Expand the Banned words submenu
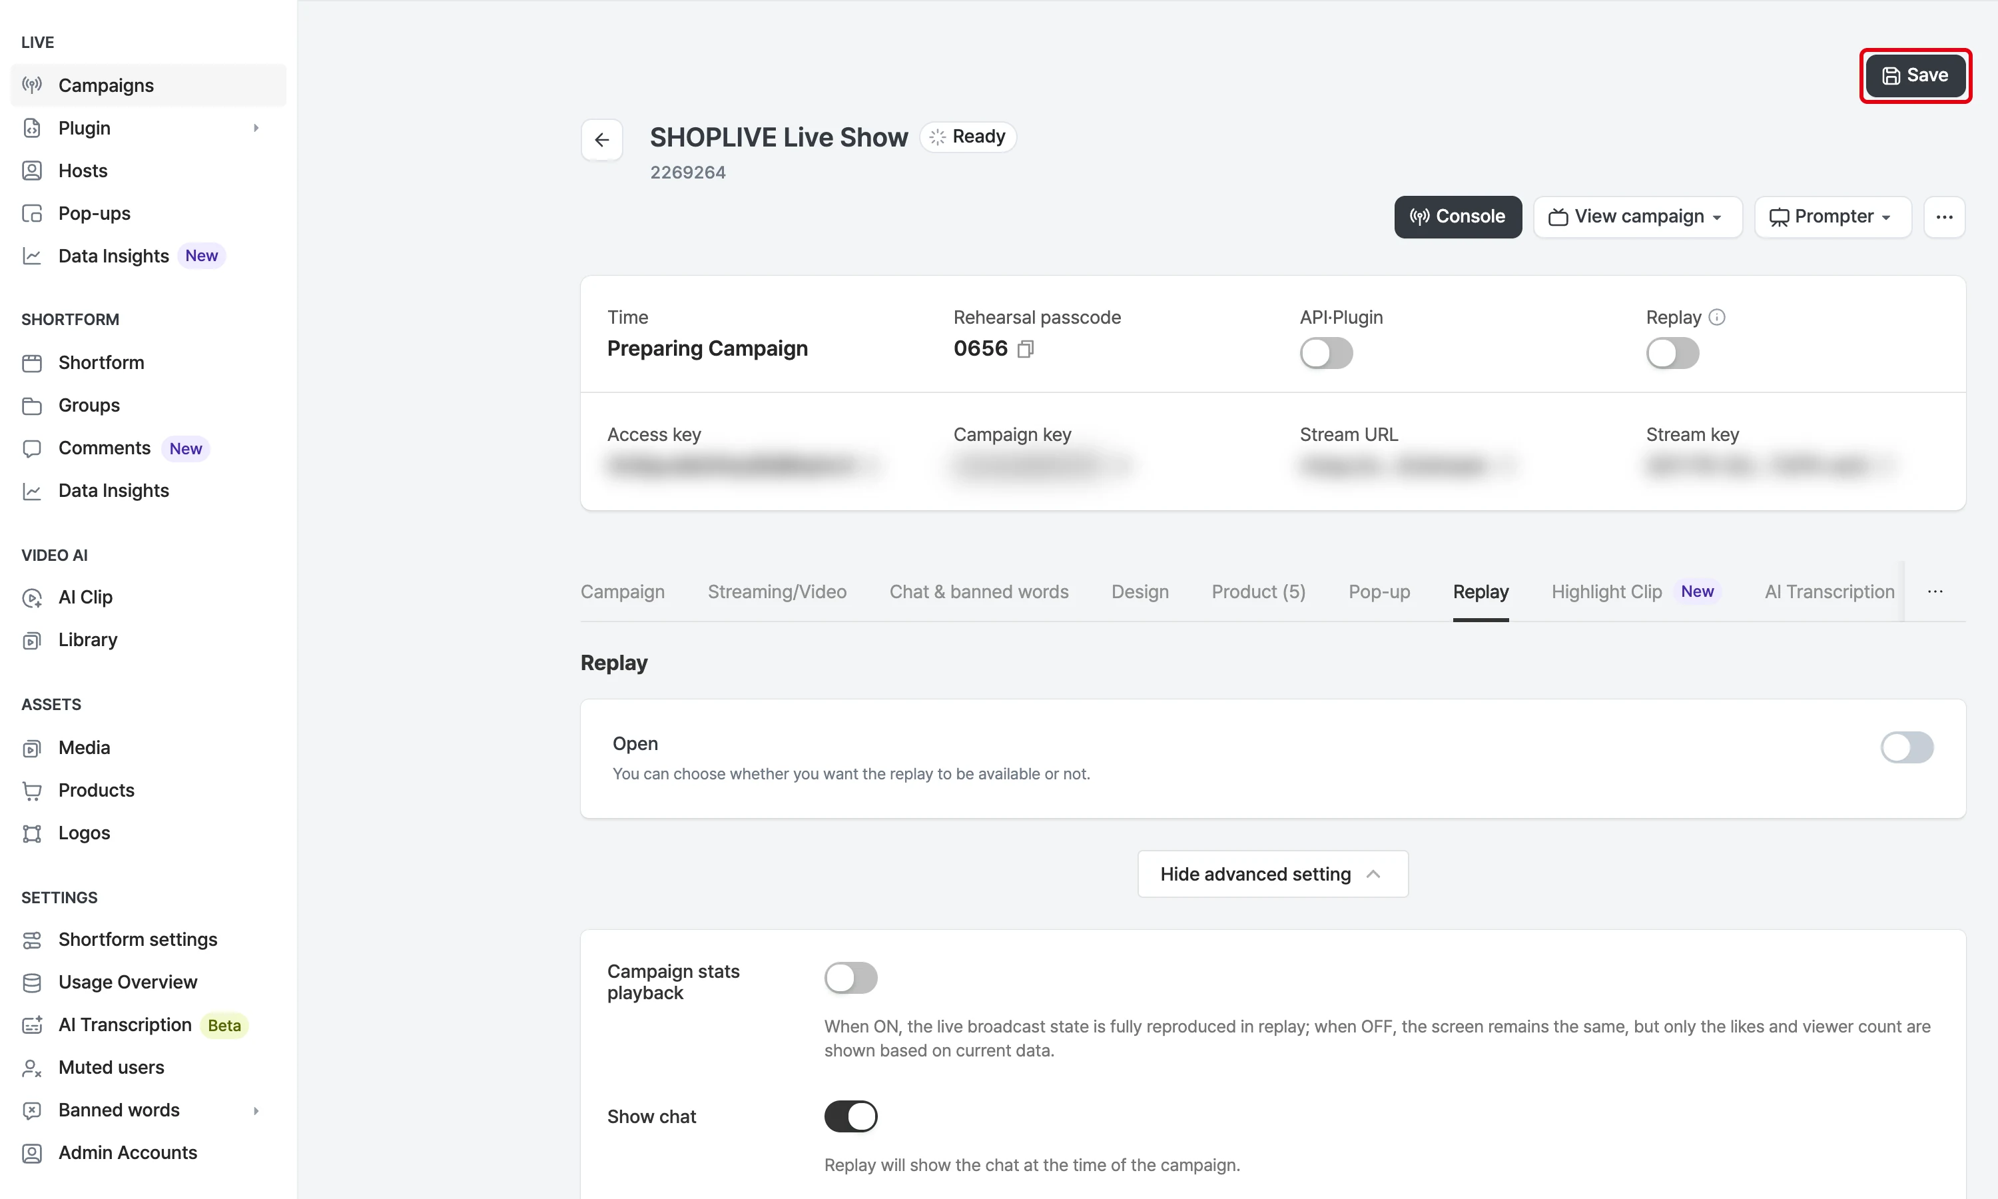This screenshot has width=1998, height=1199. (256, 1110)
